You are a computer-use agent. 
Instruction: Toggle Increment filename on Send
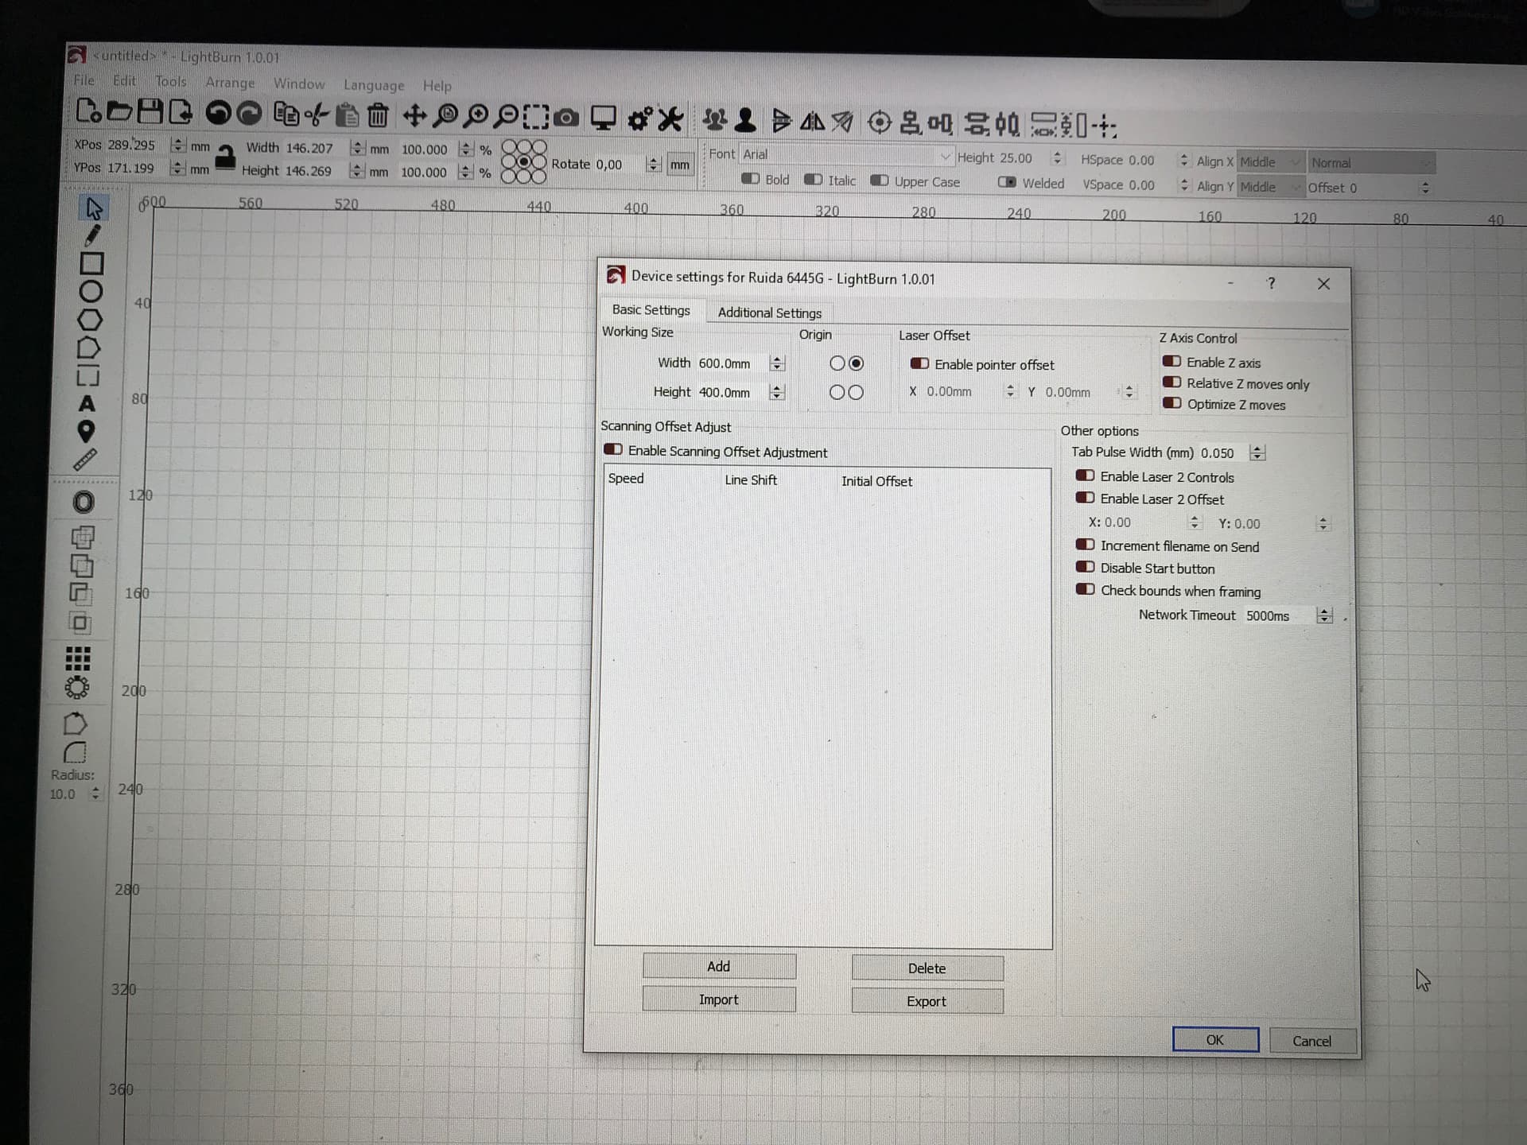click(x=1085, y=545)
